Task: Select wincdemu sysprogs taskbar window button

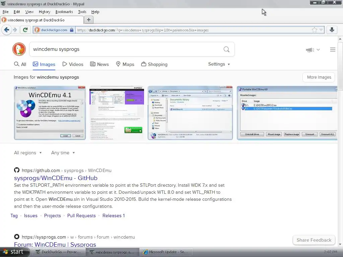Action: pos(113,252)
